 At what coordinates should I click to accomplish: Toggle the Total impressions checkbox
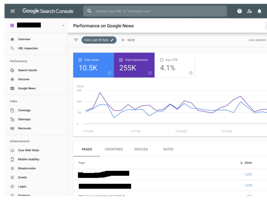(121, 60)
